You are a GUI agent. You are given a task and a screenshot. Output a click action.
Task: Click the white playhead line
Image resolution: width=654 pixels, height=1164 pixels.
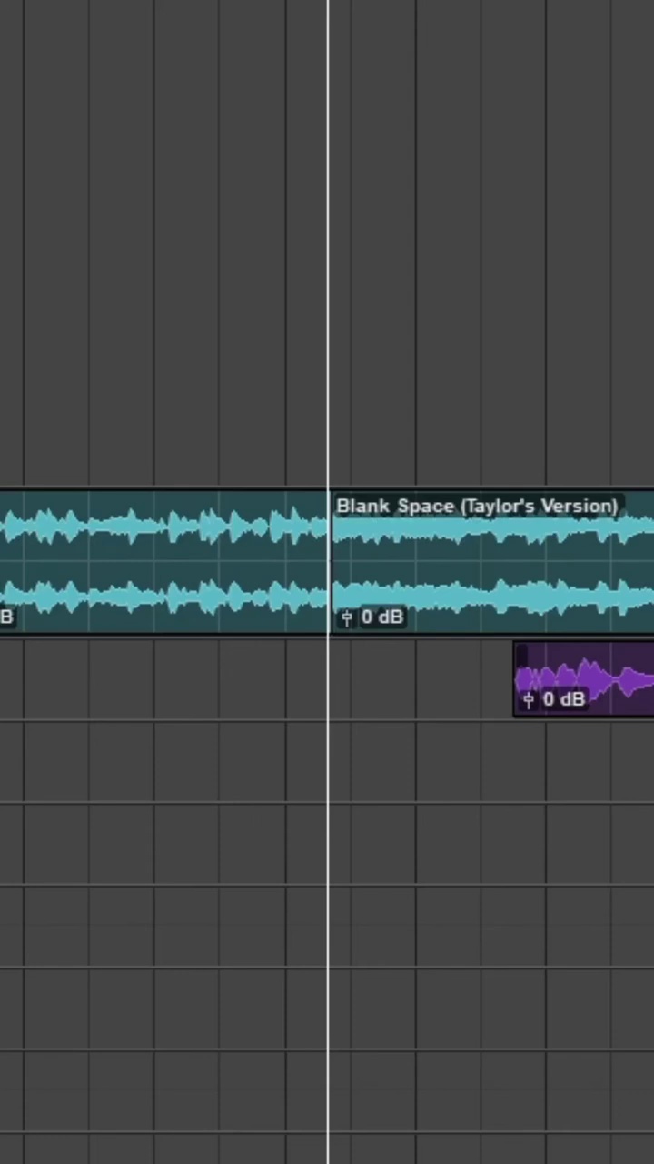click(328, 582)
